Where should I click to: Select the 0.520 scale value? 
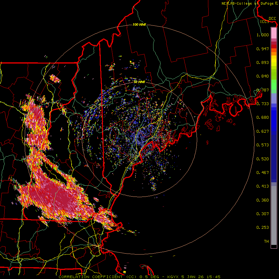[263, 159]
